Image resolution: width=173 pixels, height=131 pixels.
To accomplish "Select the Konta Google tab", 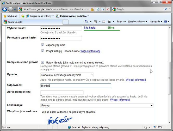I will (33, 22).
